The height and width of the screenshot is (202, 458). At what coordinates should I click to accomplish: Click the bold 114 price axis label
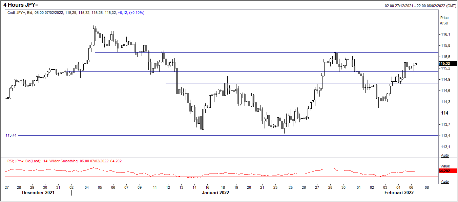444,113
